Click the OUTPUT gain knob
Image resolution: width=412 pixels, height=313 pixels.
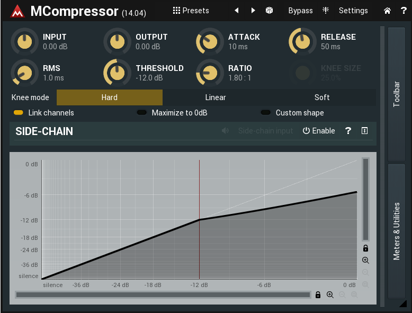pos(117,41)
